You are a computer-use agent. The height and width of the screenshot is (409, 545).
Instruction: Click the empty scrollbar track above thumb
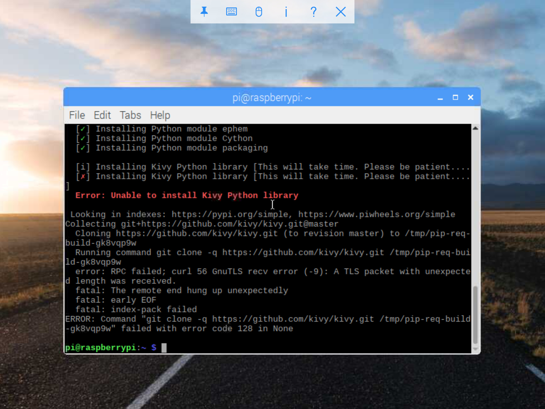(475, 208)
